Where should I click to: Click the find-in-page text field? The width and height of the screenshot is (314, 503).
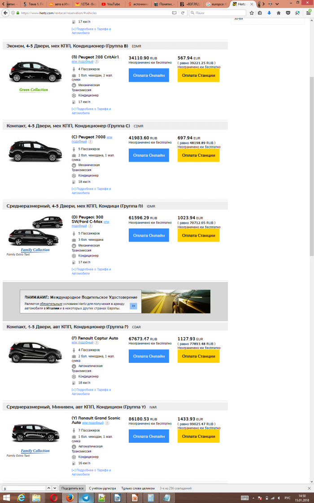point(24,488)
